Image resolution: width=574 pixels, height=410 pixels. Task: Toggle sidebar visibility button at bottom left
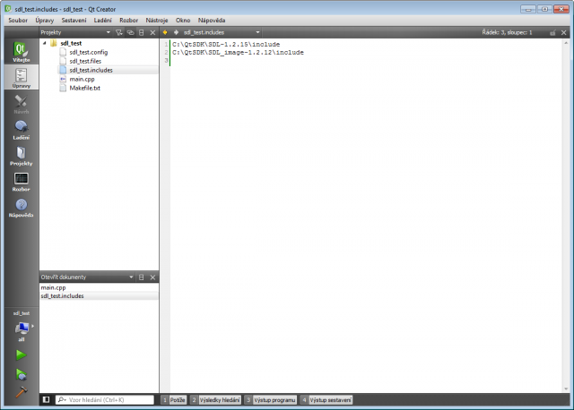tap(47, 400)
